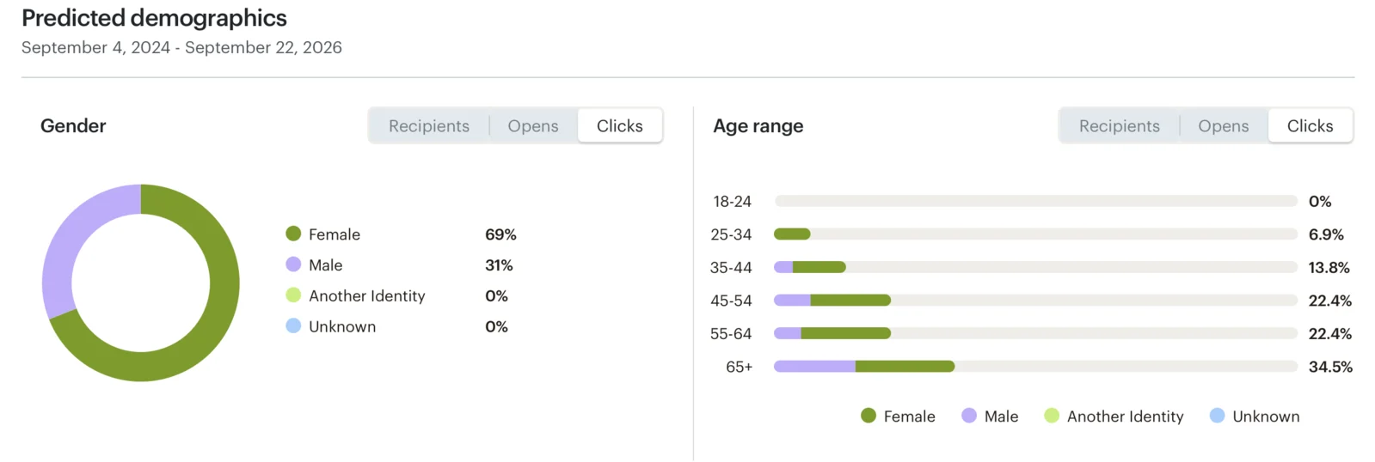Viewport: 1375px width, 462px height.
Task: Click the "Predicted demographics" heading
Action: [154, 18]
